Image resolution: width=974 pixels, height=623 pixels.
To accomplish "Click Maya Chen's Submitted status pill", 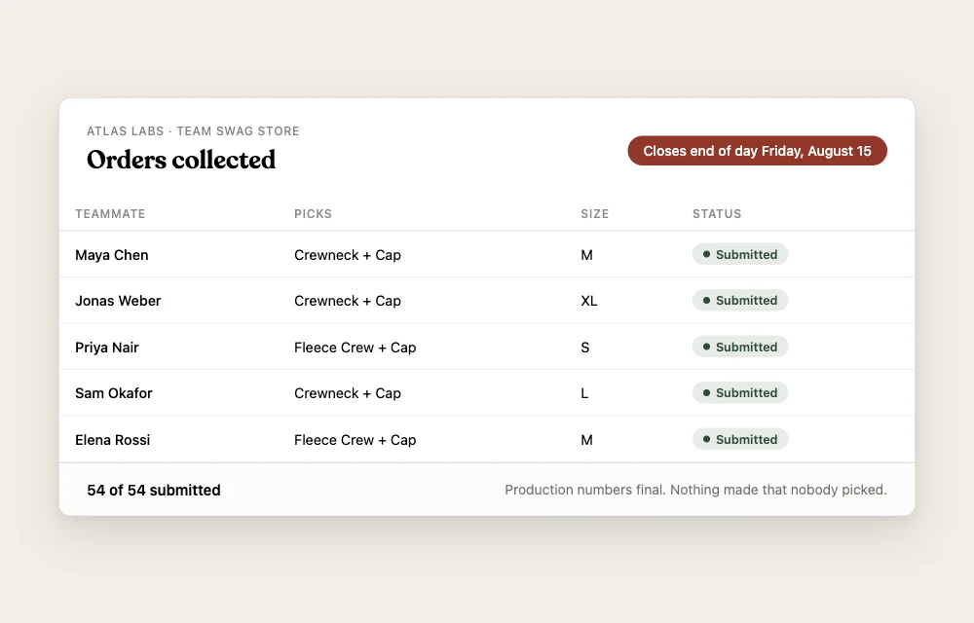I will [x=740, y=254].
